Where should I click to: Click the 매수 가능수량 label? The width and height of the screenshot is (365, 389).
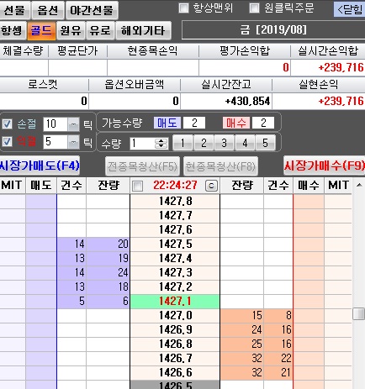[x=236, y=123]
